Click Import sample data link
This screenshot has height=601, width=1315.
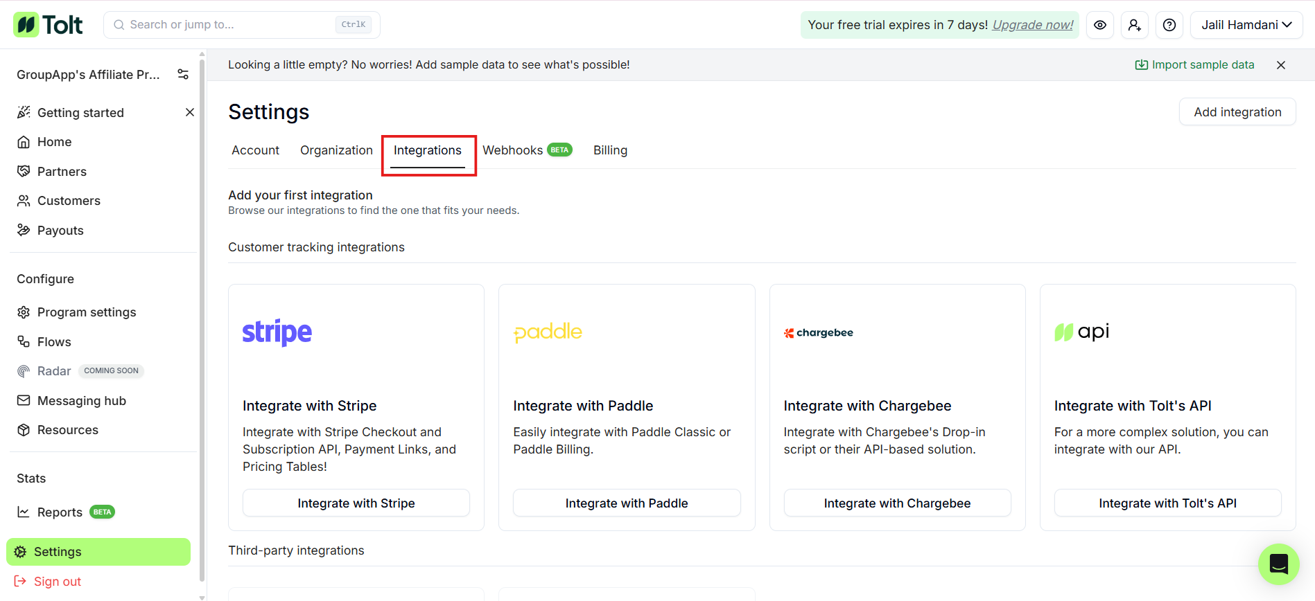(x=1194, y=64)
